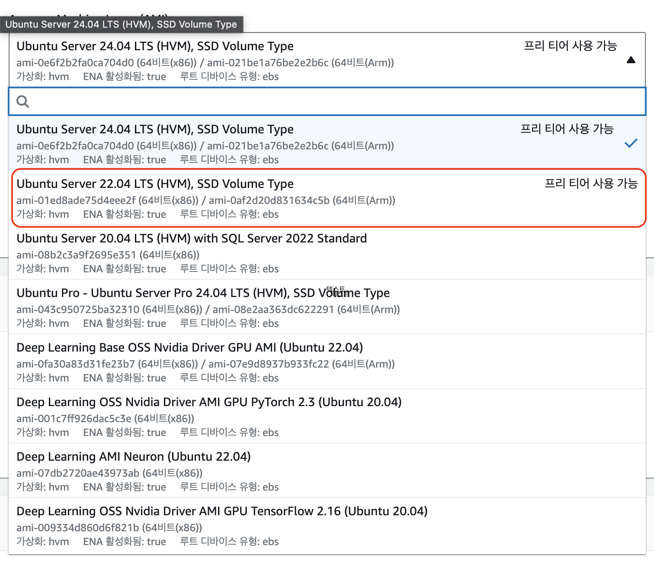Click the Ubuntu Server 24.04 dropdown header title
Screen dimensions: 654x562
pyautogui.click(x=155, y=46)
